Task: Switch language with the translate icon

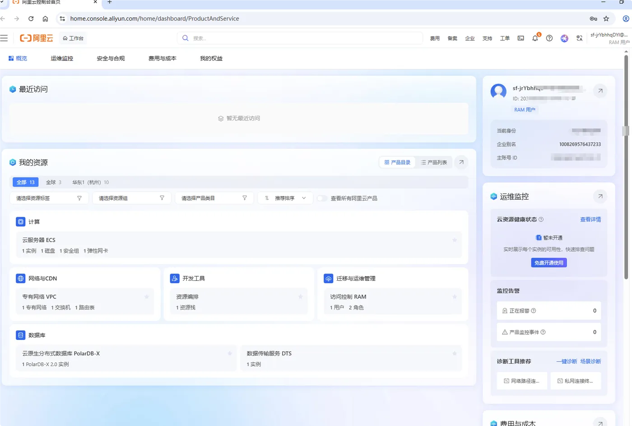Action: tap(580, 38)
